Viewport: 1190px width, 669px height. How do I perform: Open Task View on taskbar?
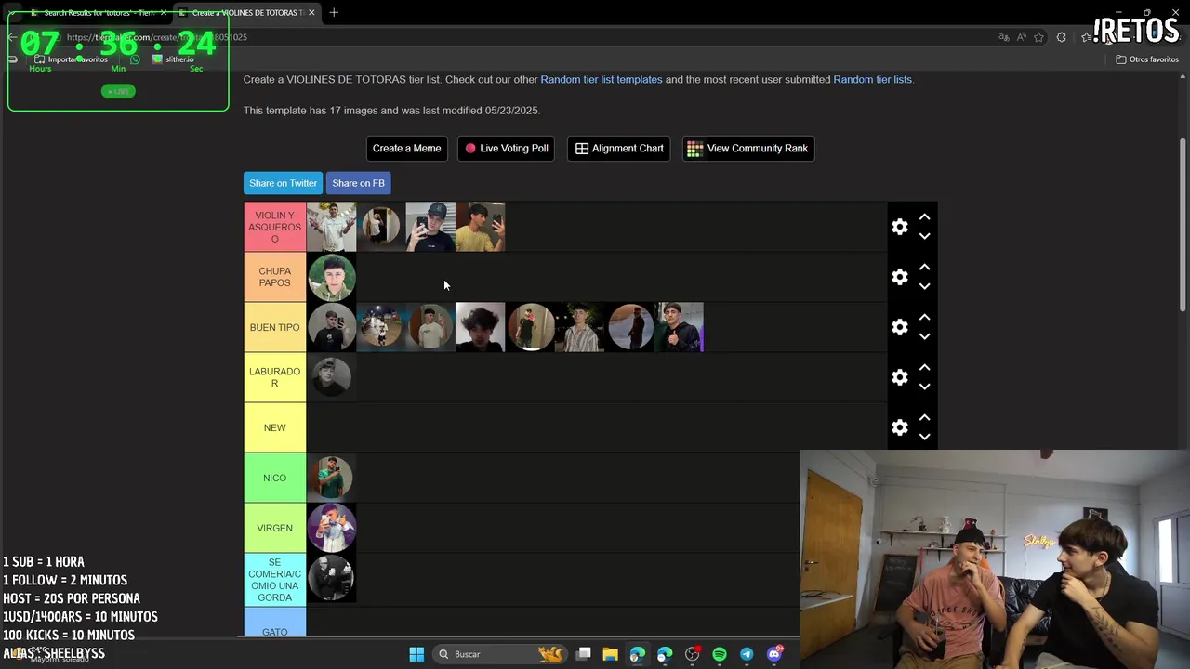coord(583,654)
